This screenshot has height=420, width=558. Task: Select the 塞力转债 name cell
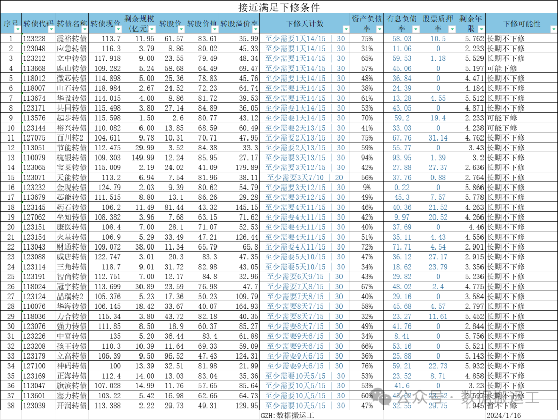(72, 396)
